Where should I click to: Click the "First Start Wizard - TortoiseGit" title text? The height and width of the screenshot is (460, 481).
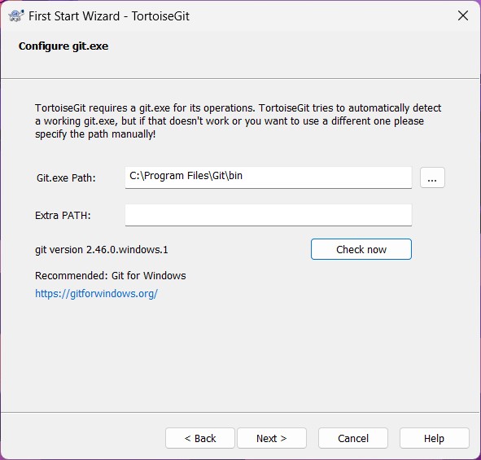109,16
